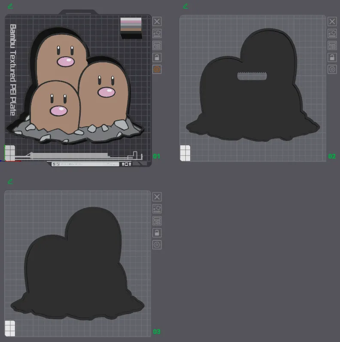Edit the name of plate 03
Viewport: 340px width, 342px height.
pyautogui.click(x=10, y=181)
